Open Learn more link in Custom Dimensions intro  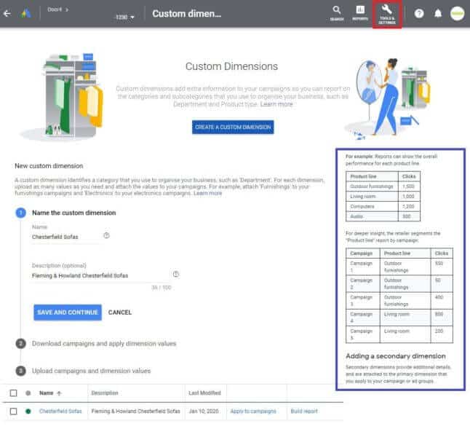coord(276,104)
